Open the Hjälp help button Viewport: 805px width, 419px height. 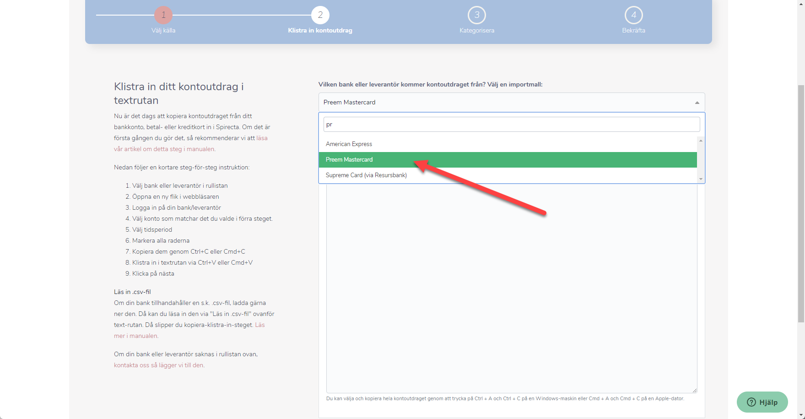pyautogui.click(x=762, y=402)
